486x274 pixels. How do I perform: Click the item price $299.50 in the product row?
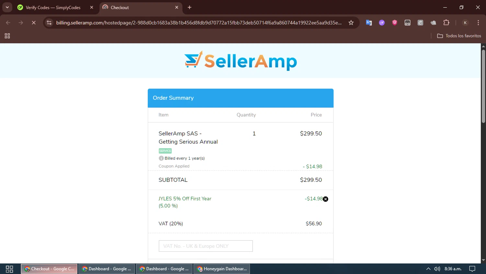pyautogui.click(x=311, y=133)
